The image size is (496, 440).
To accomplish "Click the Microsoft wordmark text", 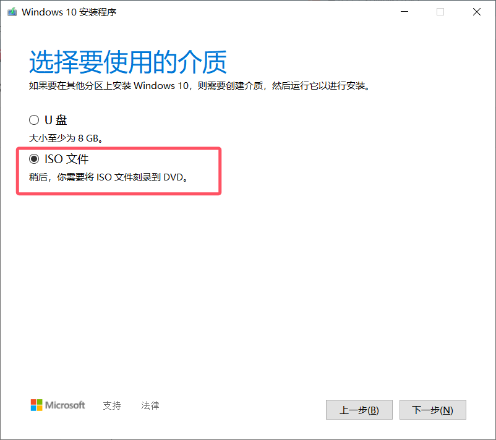I will pos(65,405).
